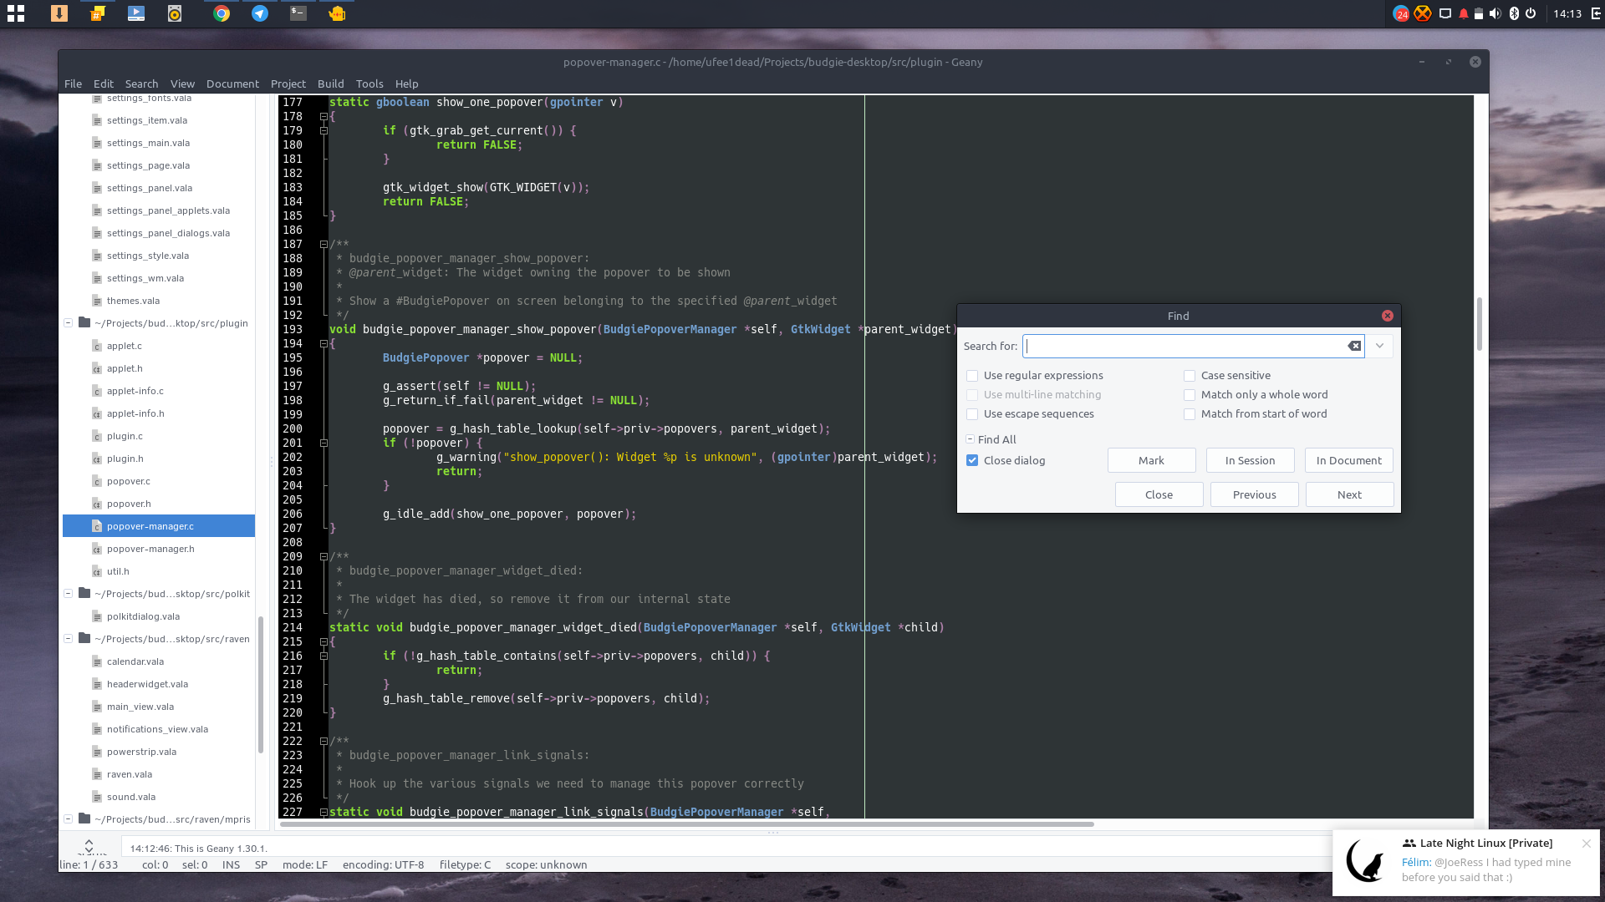This screenshot has height=902, width=1605.
Task: Clear the Search for field with backspace icon
Action: pos(1354,346)
